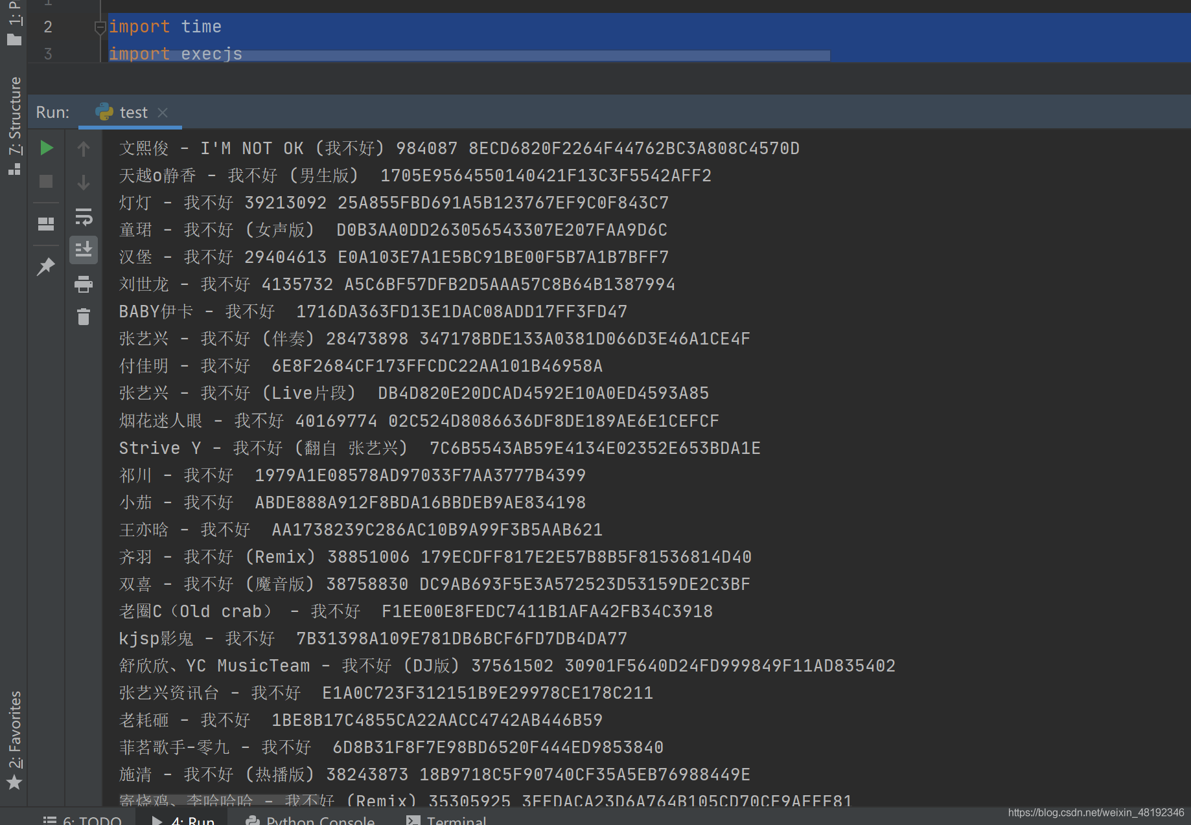Image resolution: width=1191 pixels, height=825 pixels.
Task: Click the Restore layout icon
Action: 46,224
